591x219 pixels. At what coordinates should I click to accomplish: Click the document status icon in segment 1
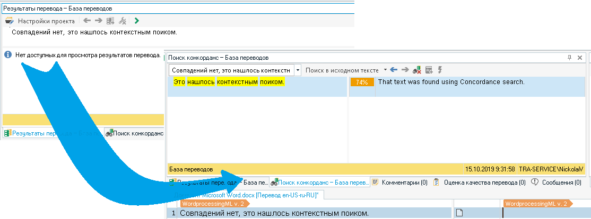[460, 213]
